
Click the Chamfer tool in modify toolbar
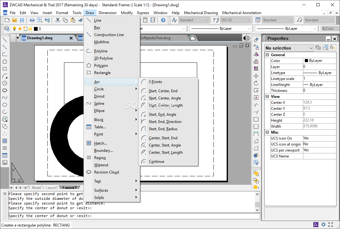[x=256, y=141]
